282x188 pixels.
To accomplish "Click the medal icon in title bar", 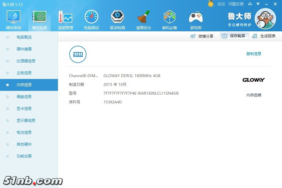I will click(211, 4).
